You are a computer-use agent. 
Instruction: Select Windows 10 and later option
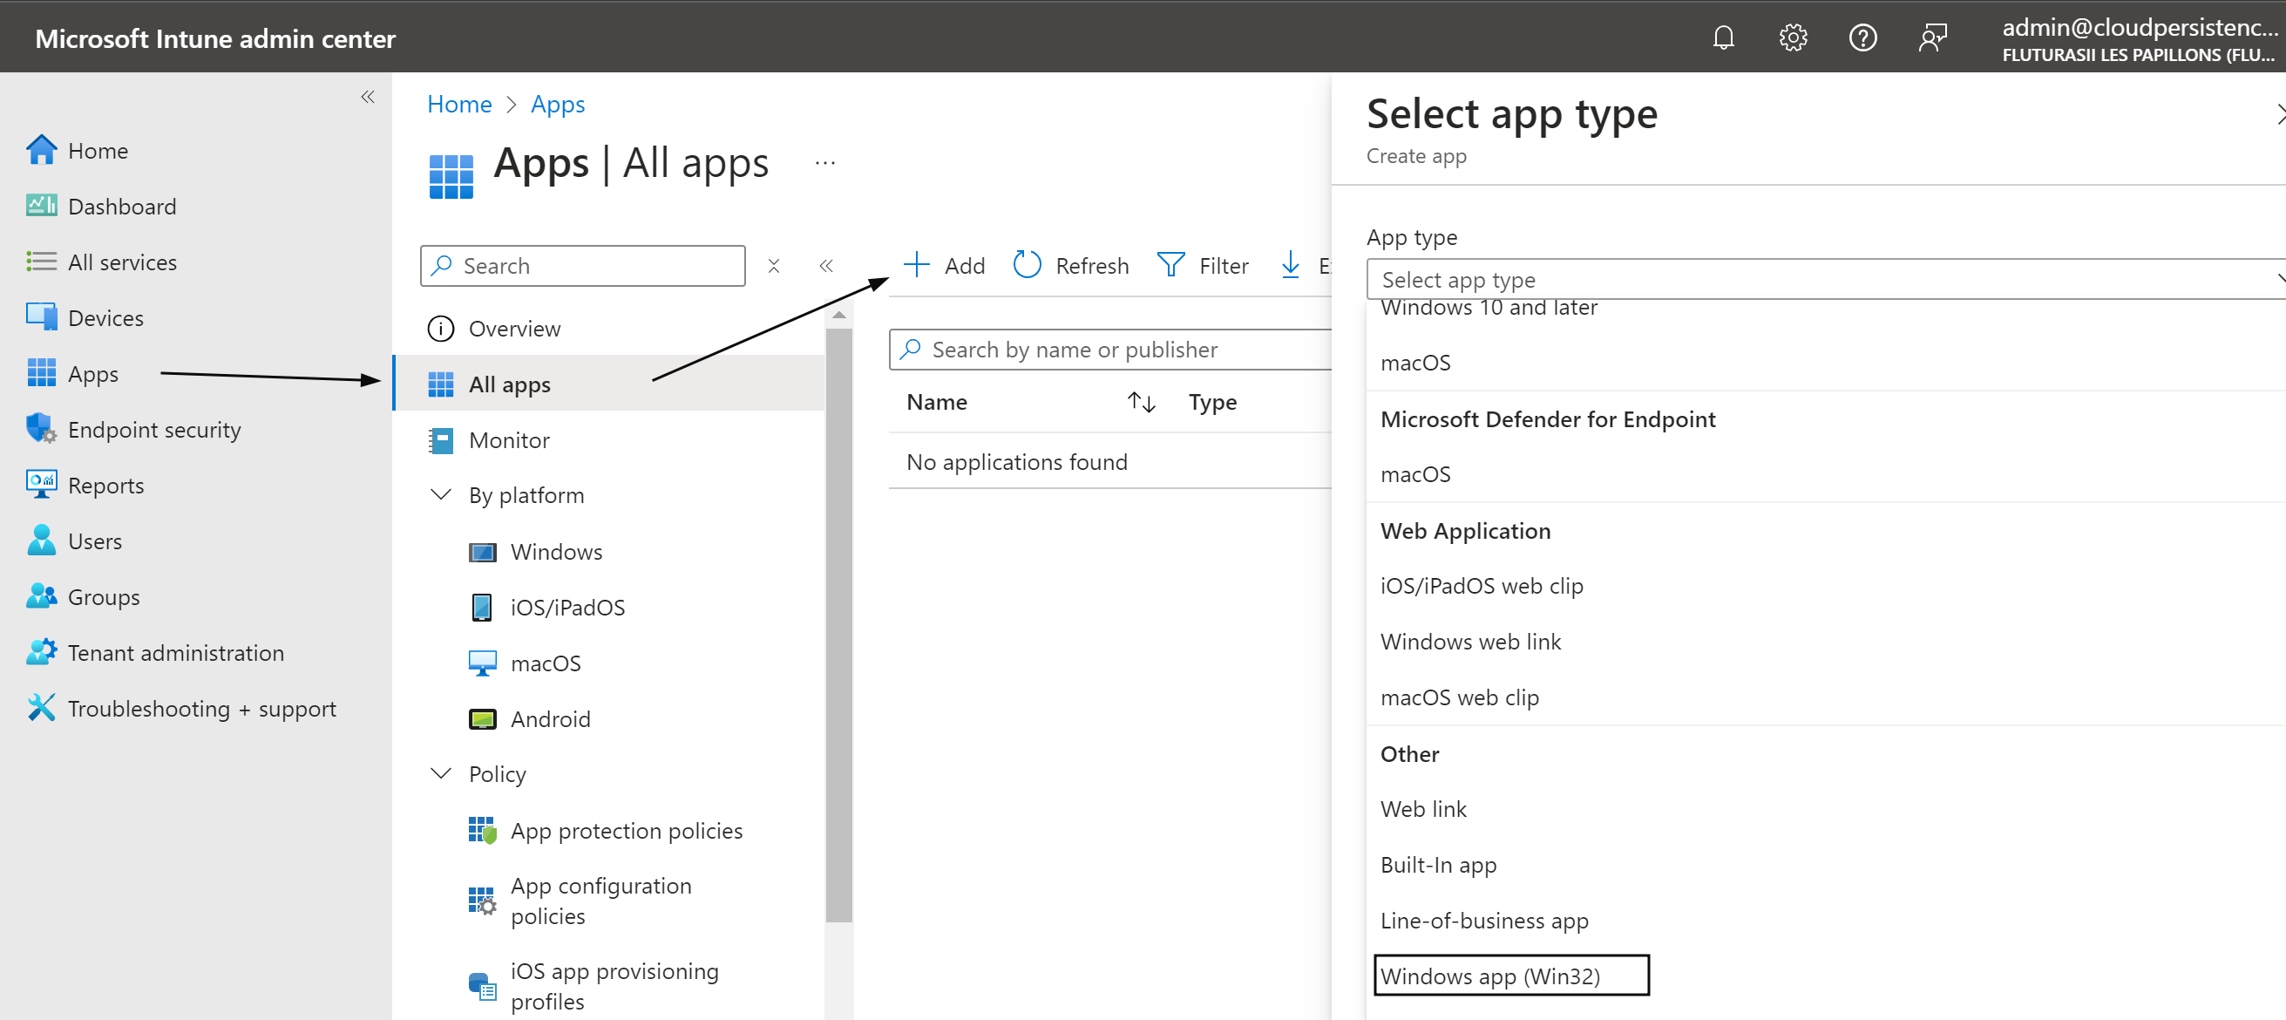pos(1489,308)
